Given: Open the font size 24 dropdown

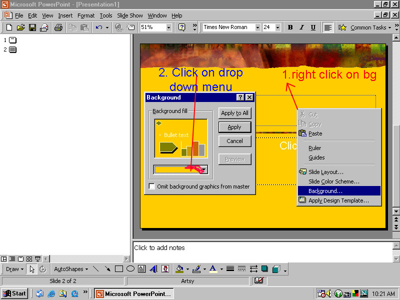Looking at the screenshot, I should click(x=278, y=27).
